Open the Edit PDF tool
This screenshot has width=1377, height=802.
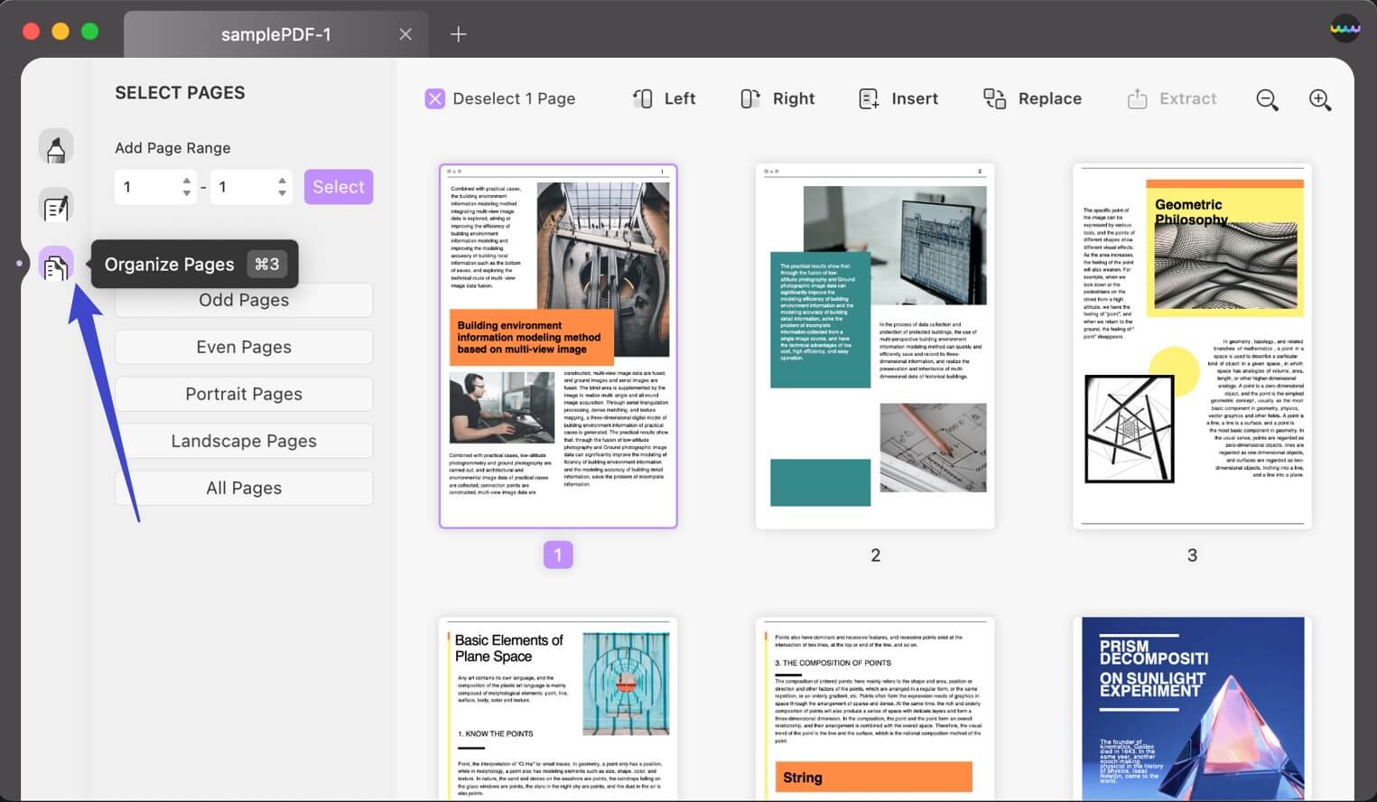[56, 206]
